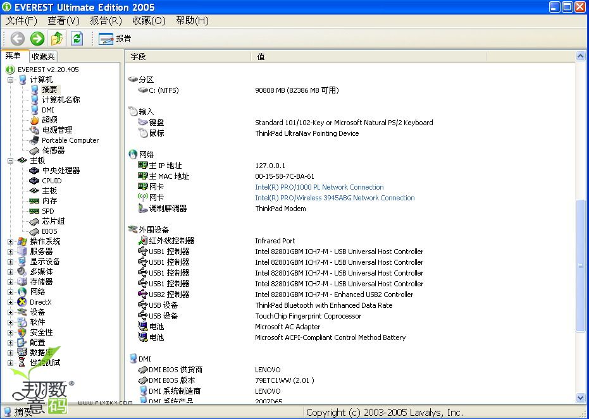Open Portable Computer tree entry
Screen dimensions: 589x419
click(70, 140)
